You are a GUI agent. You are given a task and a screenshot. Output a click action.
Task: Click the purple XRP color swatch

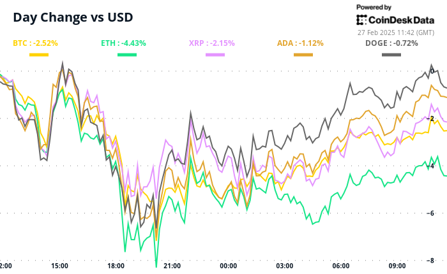[x=215, y=55]
